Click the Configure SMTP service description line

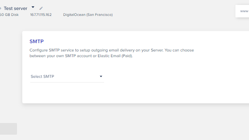[x=112, y=50]
